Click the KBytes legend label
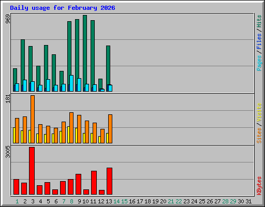The image size is (265, 207). click(x=259, y=186)
